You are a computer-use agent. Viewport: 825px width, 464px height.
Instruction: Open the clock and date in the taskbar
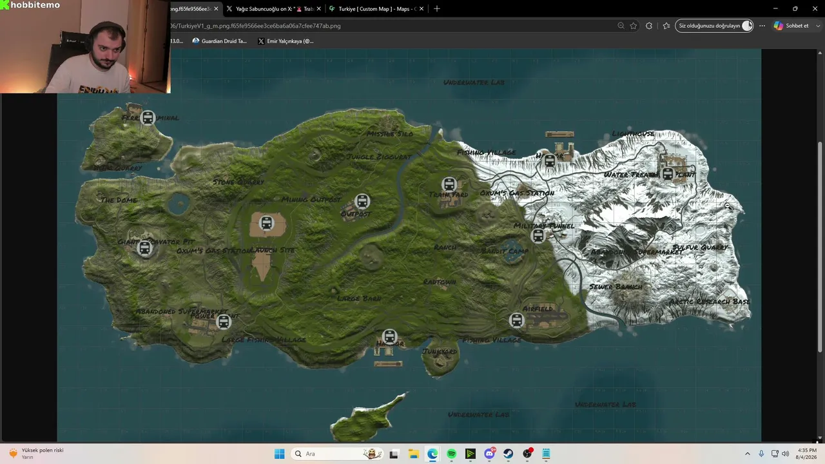(x=807, y=454)
